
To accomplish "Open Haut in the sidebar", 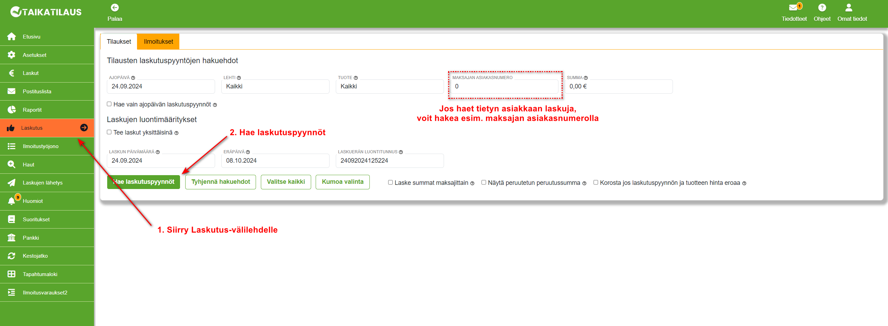I will [x=47, y=164].
